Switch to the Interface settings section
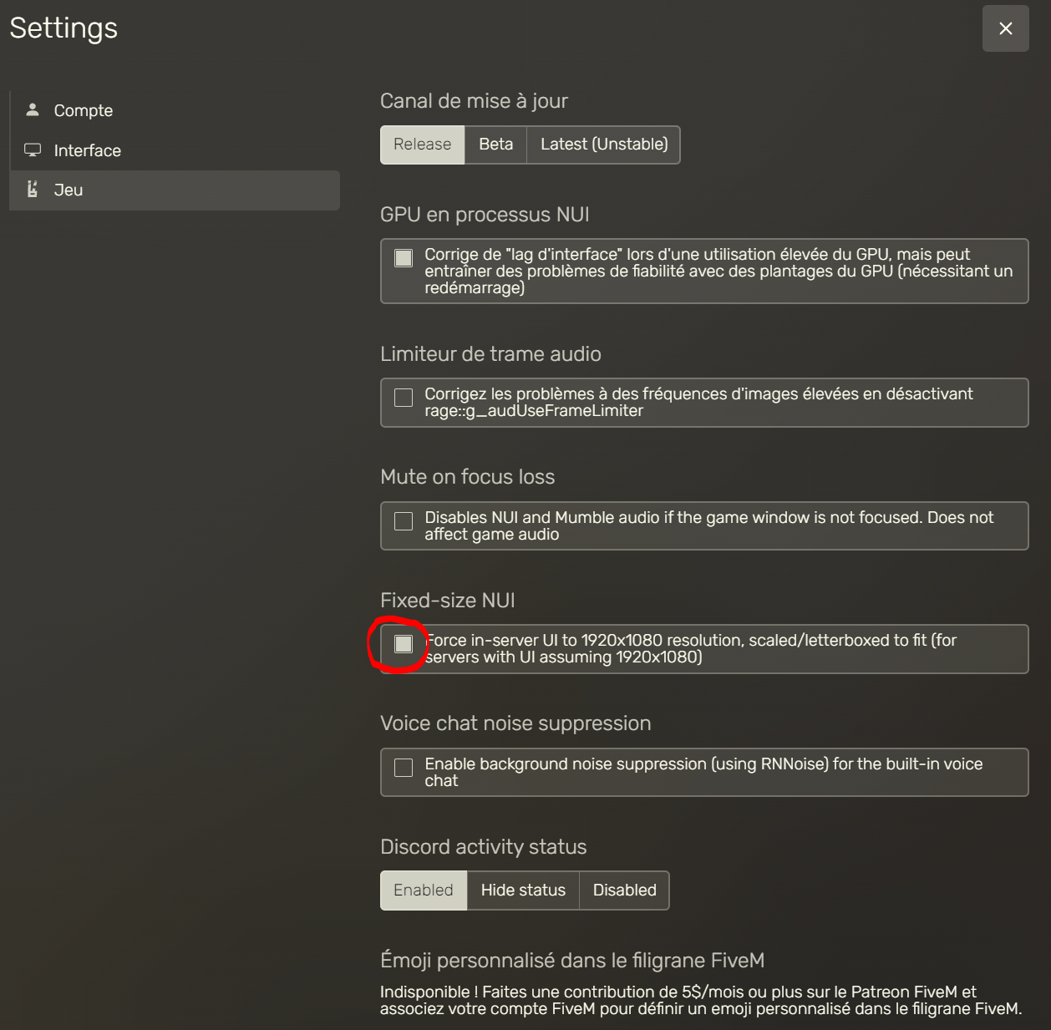The width and height of the screenshot is (1051, 1030). (x=88, y=150)
